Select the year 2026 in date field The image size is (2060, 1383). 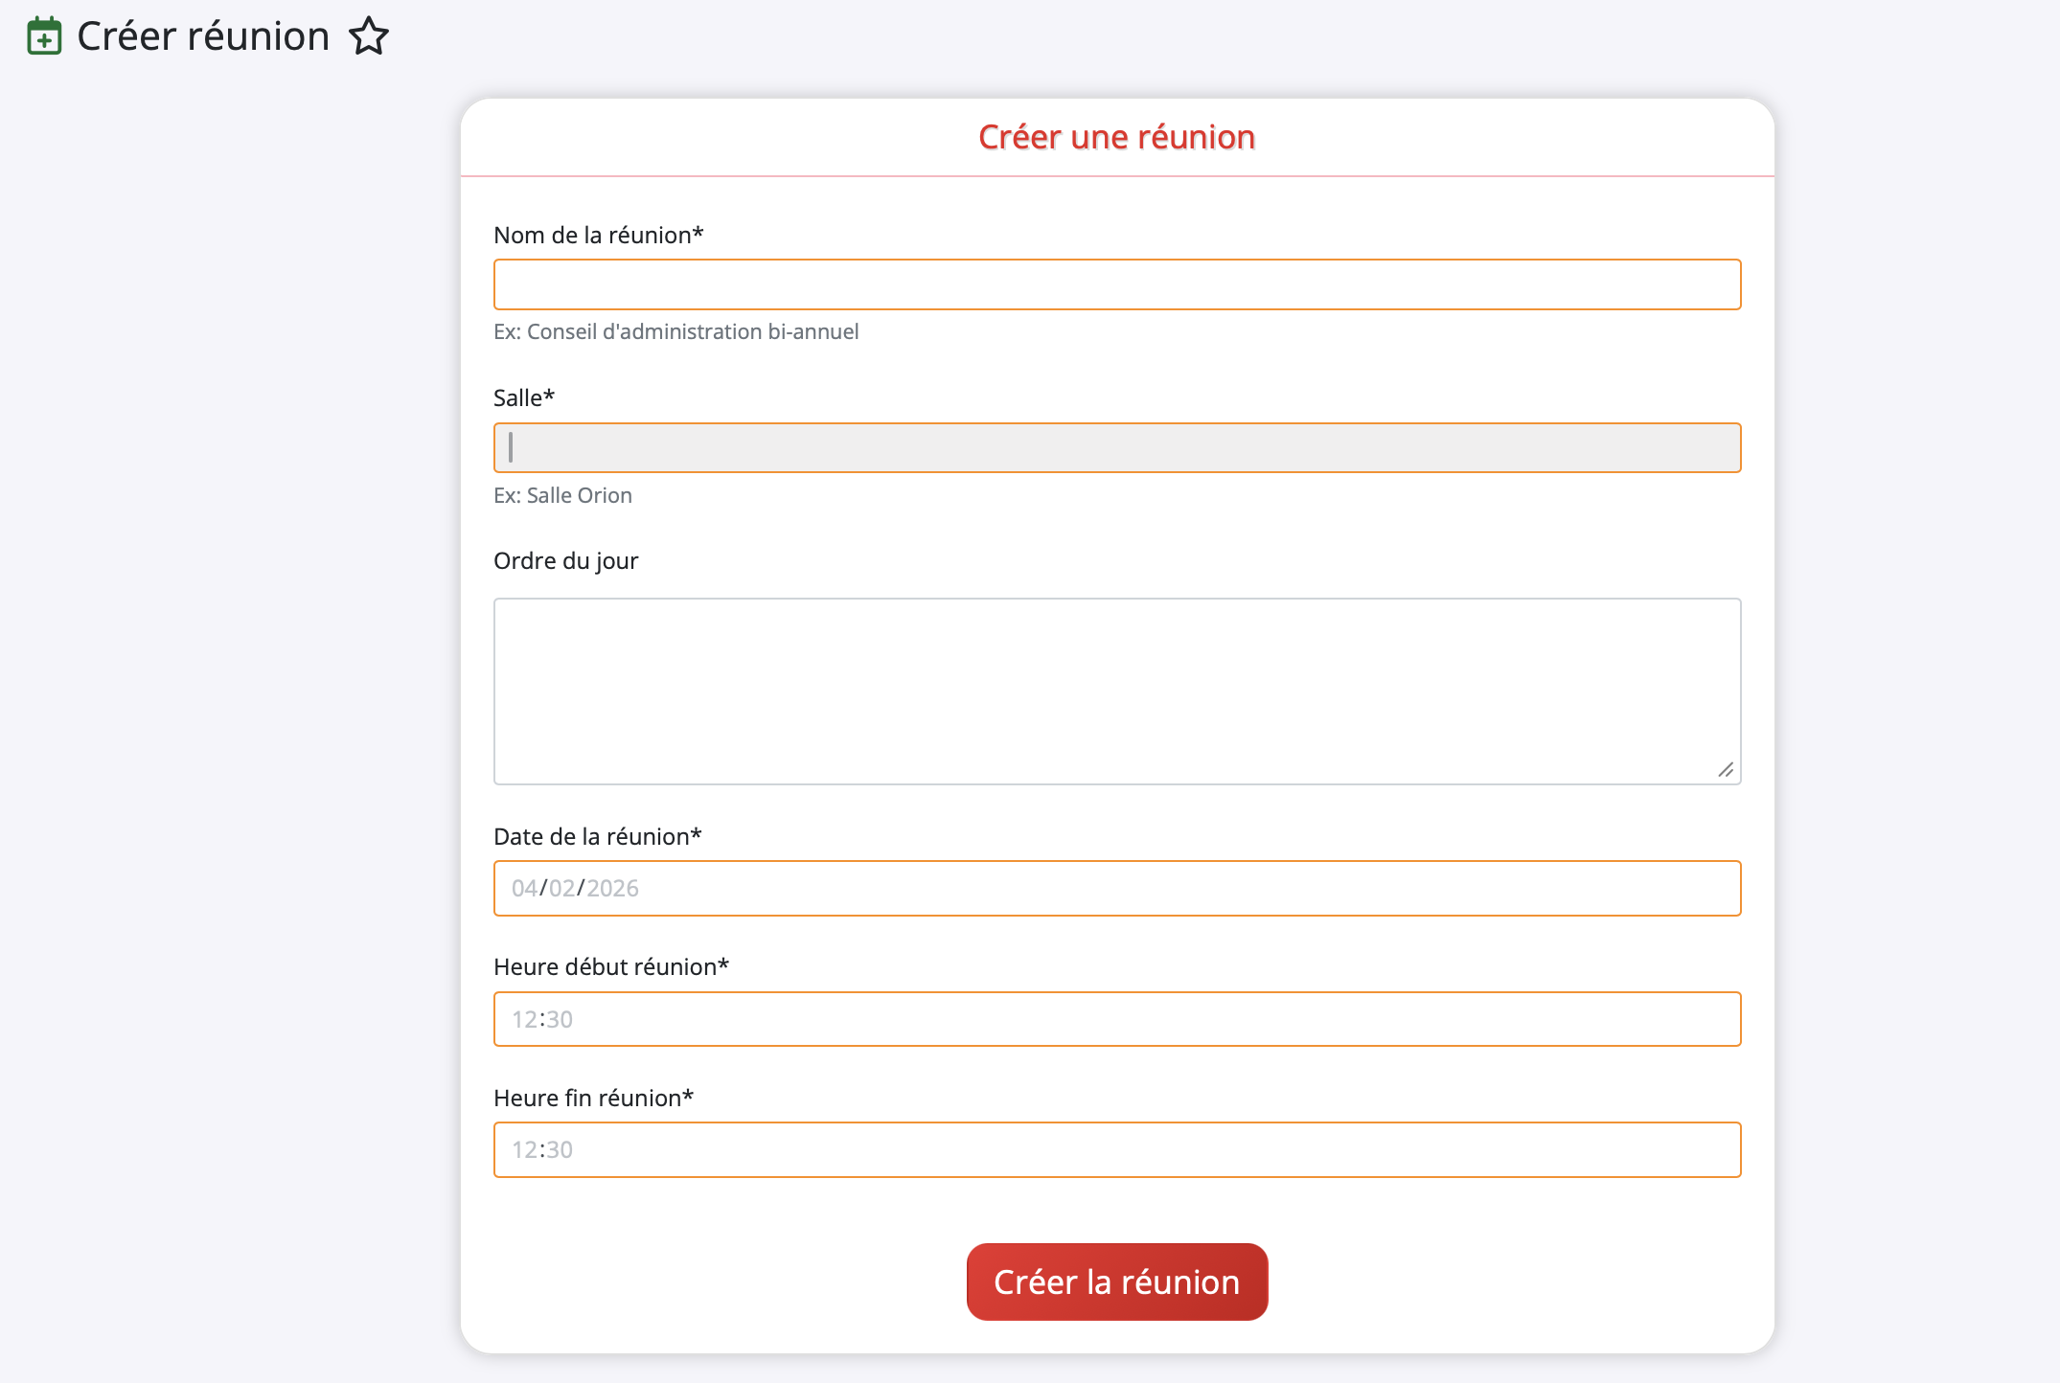pos(613,889)
